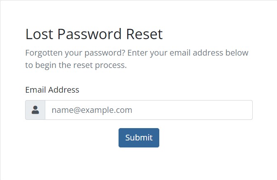Click the white "Submit" text on blue button
Viewport: 277px width, 180px height.
click(139, 138)
